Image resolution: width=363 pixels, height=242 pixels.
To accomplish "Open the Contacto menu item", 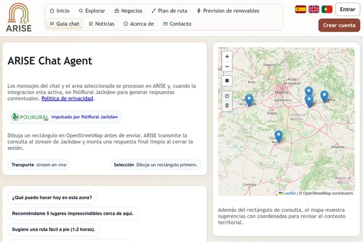I will (177, 24).
